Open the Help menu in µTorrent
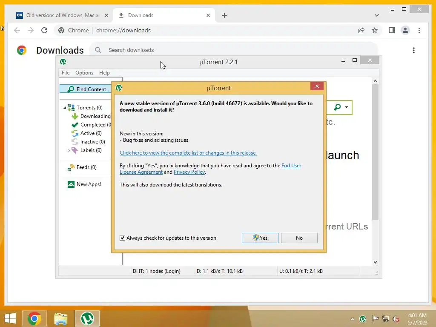The height and width of the screenshot is (327, 436). 105,72
